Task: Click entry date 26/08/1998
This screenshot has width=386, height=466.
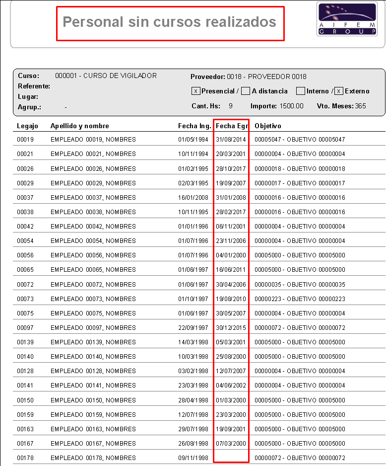Action: tap(193, 444)
